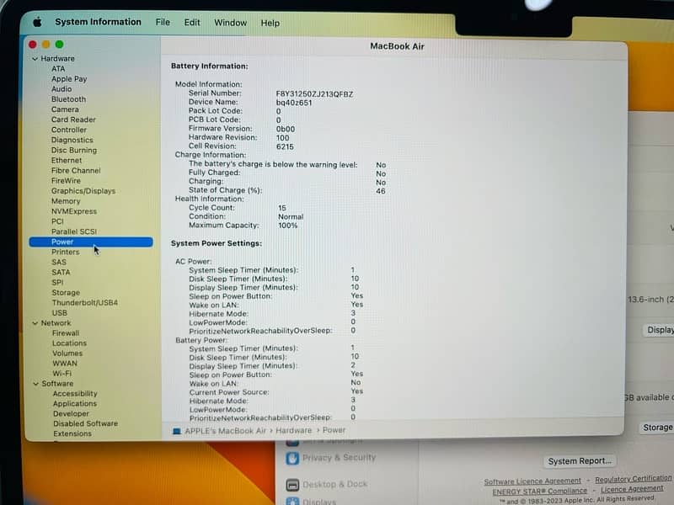Collapse the Network section

tap(35, 323)
